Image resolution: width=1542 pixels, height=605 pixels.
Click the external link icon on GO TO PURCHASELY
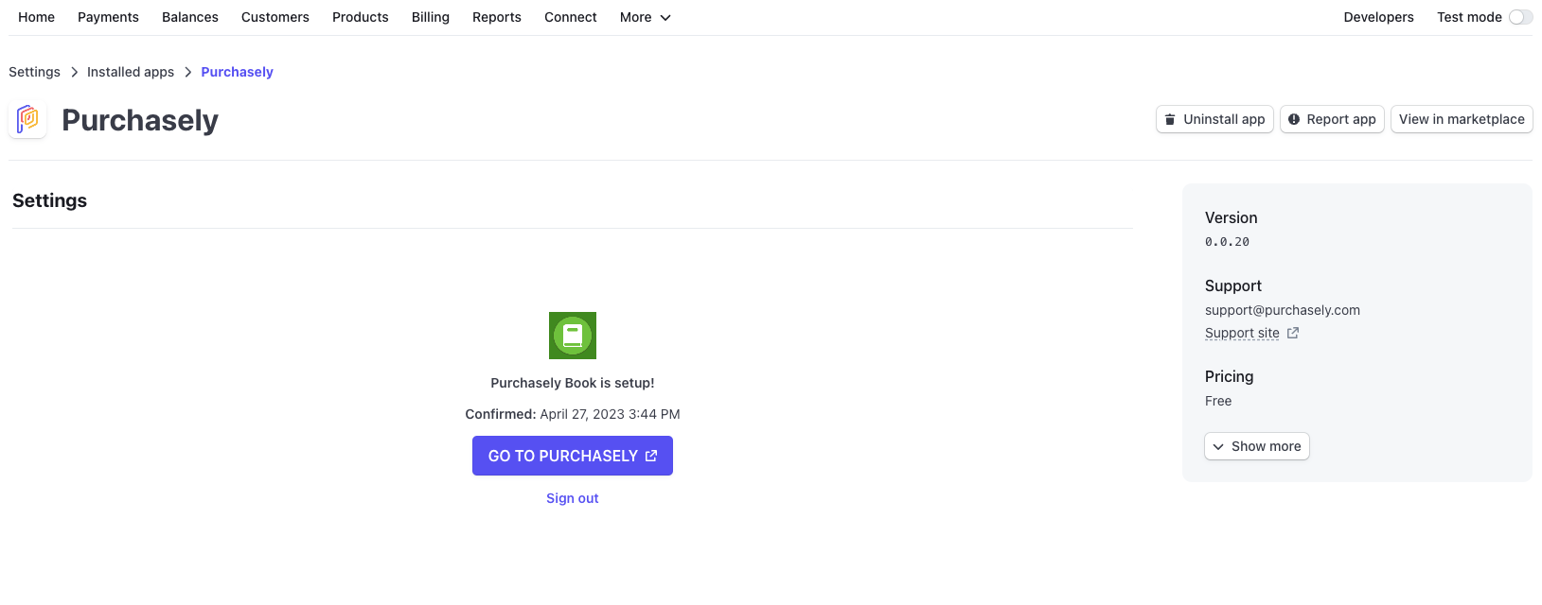pyautogui.click(x=651, y=456)
